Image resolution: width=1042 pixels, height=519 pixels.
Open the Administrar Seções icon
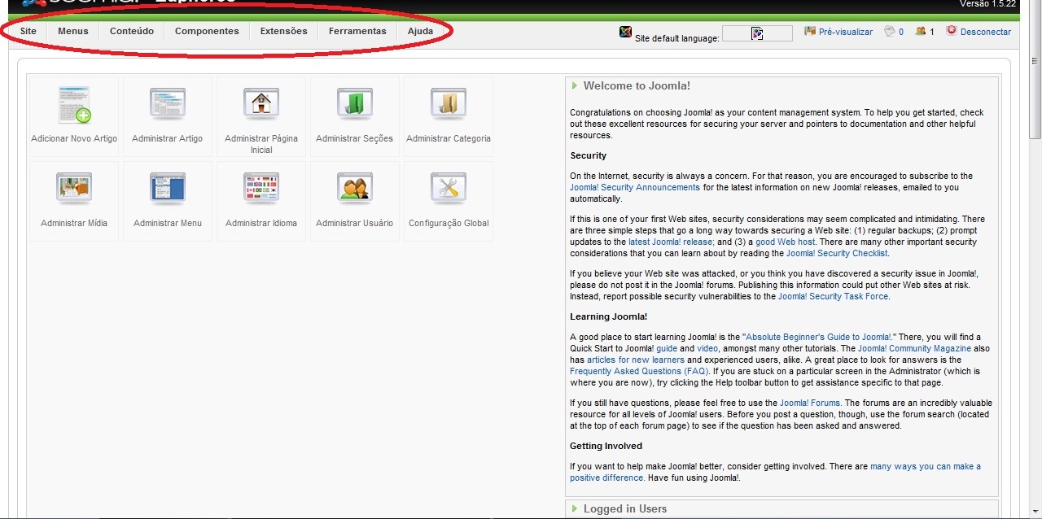point(355,105)
